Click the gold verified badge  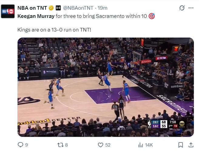pyautogui.click(x=51, y=8)
